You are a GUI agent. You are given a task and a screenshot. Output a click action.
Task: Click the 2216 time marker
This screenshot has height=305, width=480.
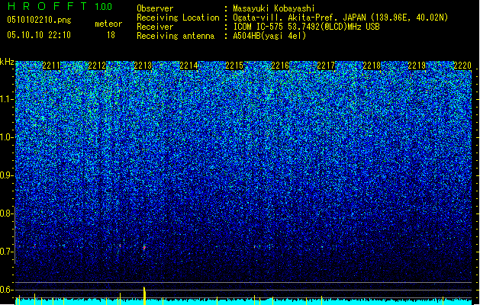point(280,66)
